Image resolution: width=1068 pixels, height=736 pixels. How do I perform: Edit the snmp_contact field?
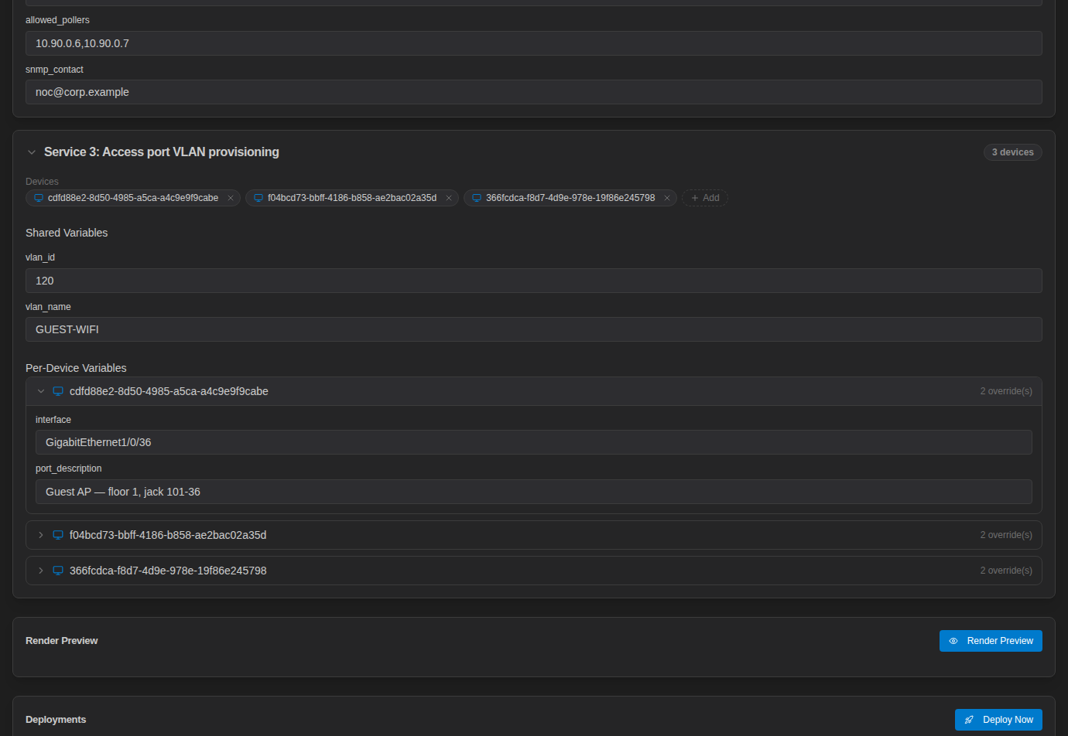[534, 92]
